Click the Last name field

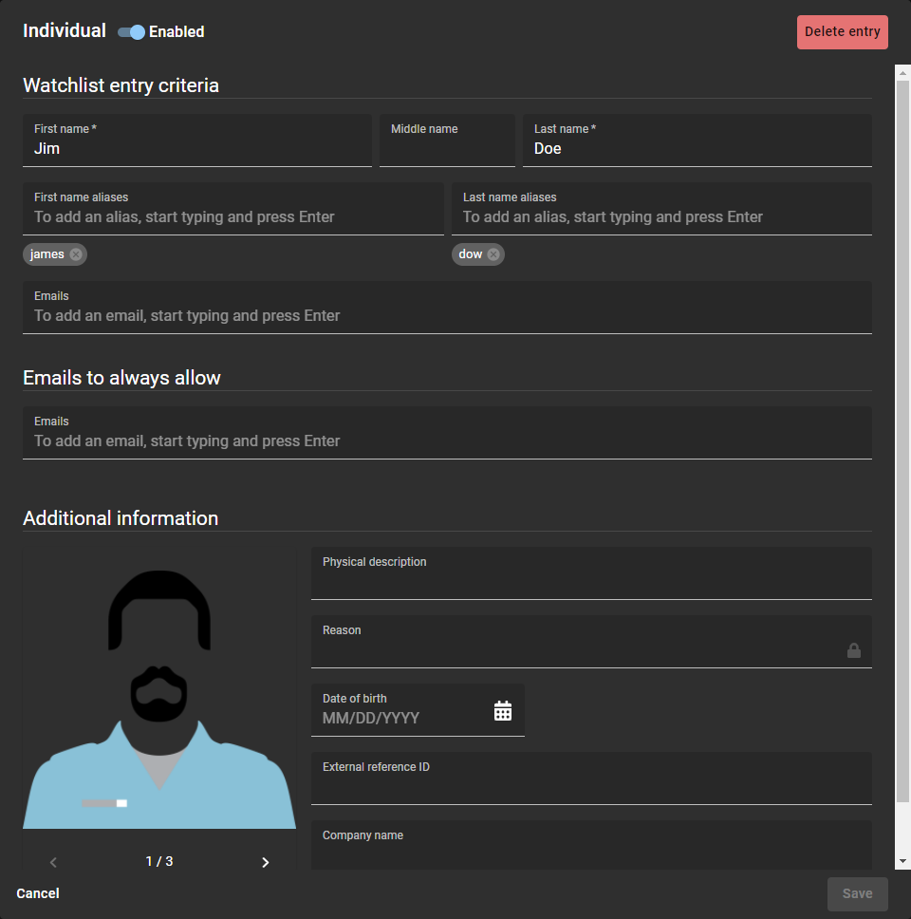pyautogui.click(x=697, y=148)
